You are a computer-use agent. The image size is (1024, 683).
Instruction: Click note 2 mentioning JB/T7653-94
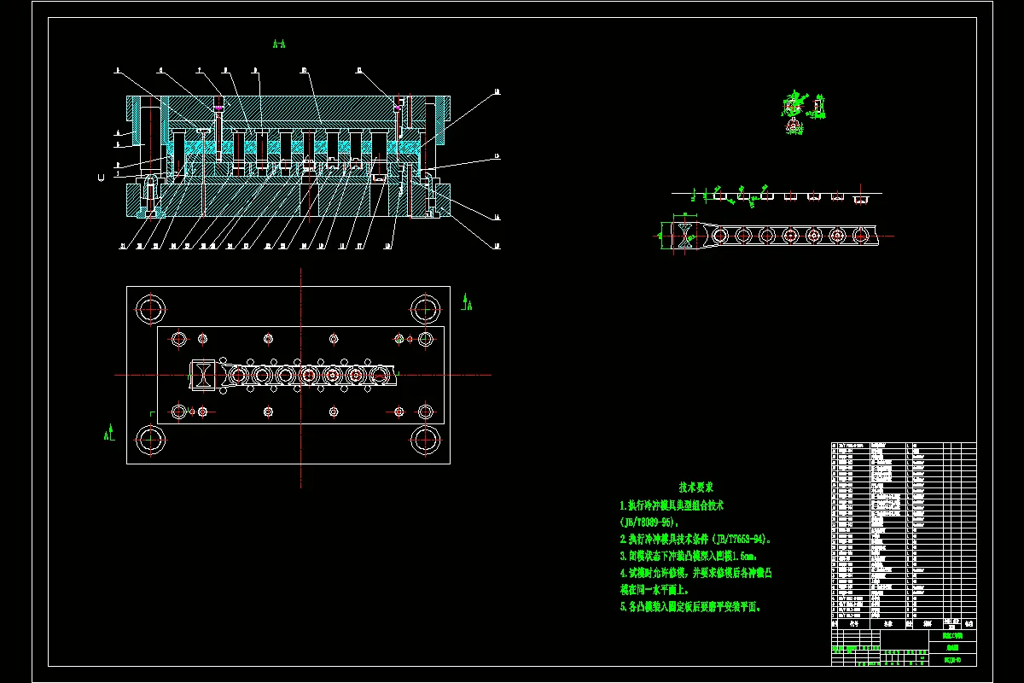point(696,539)
